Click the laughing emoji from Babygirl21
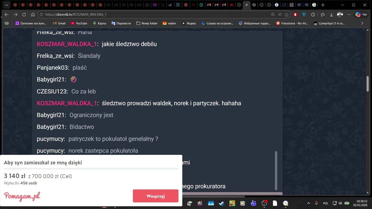The image size is (372, 209). tap(74, 80)
